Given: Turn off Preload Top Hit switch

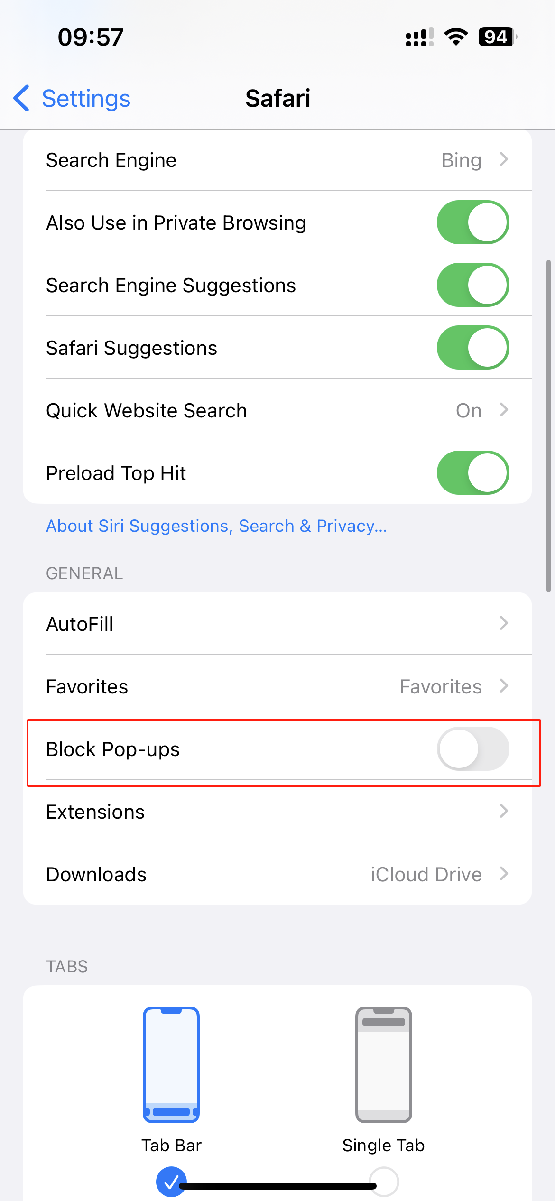Looking at the screenshot, I should pos(473,473).
